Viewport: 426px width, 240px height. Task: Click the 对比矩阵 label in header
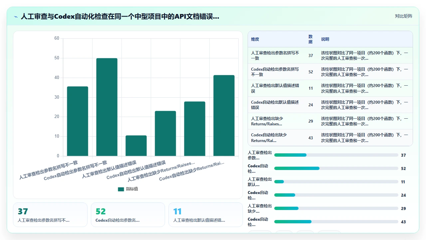pos(403,16)
